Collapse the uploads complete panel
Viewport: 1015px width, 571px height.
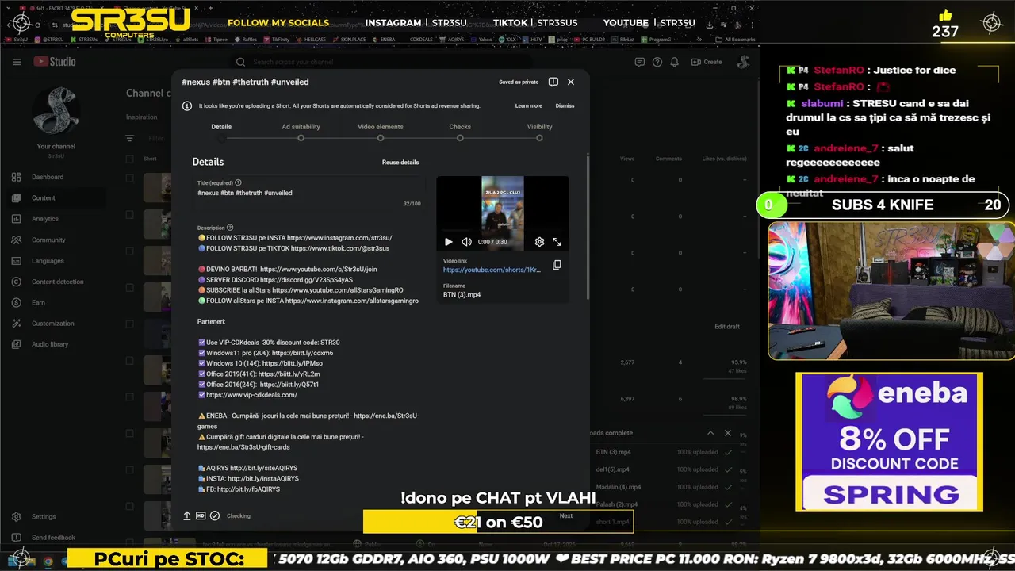coord(710,433)
